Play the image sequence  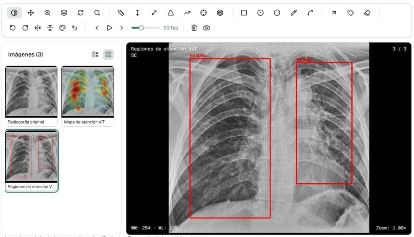pos(109,28)
